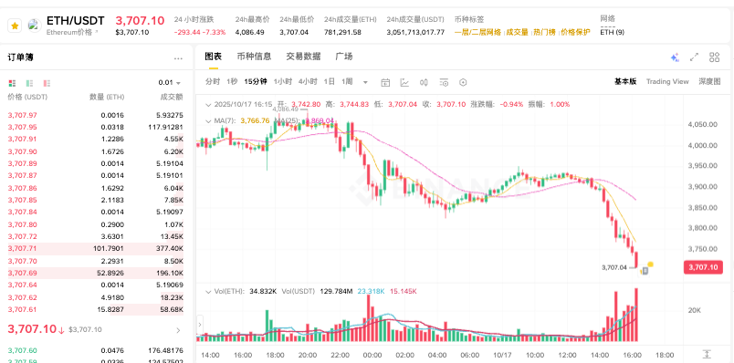Click the 热门榜 tag

[544, 32]
